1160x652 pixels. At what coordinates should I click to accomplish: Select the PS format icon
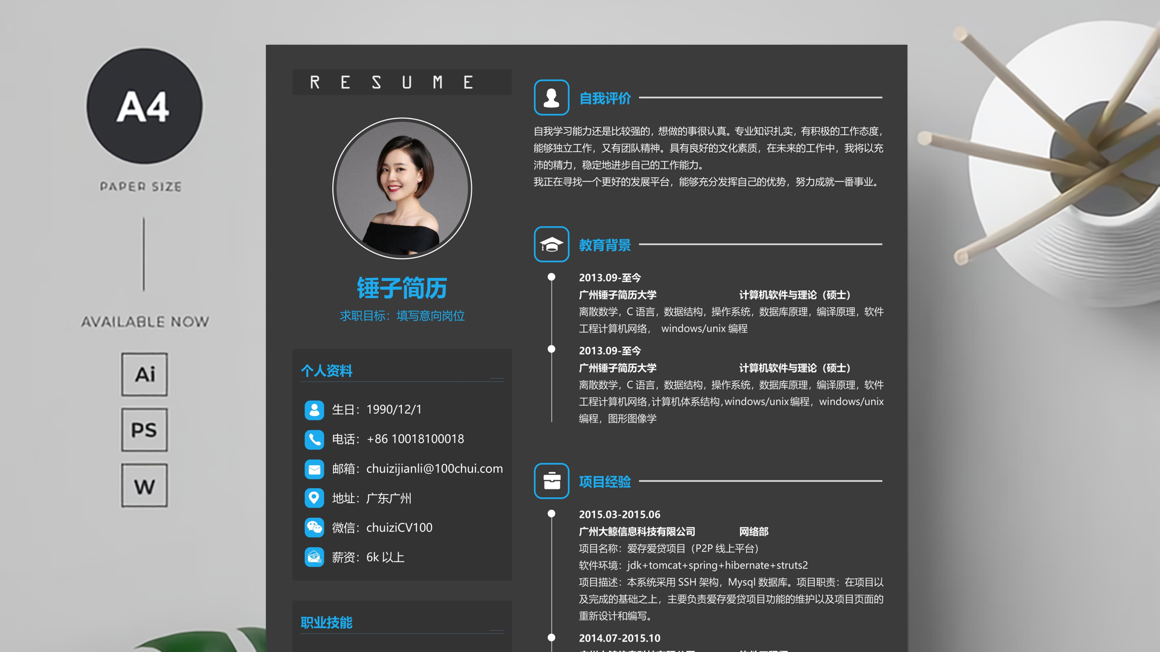pos(144,430)
